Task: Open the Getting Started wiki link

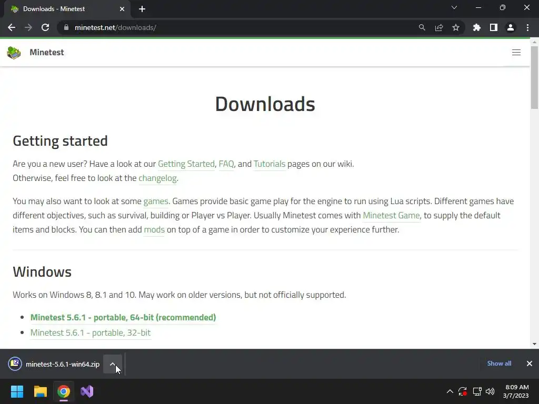Action: (186, 164)
